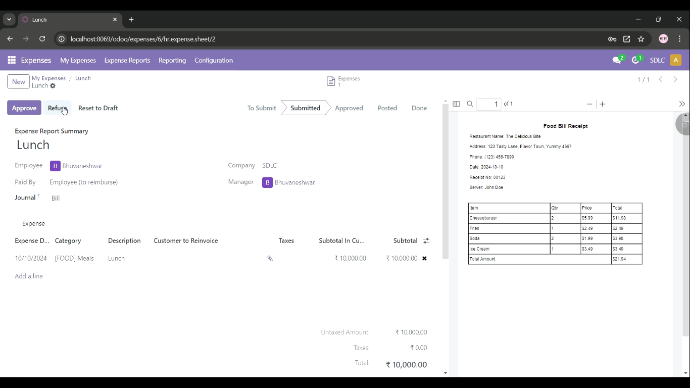Image resolution: width=690 pixels, height=388 pixels.
Task: Go to the next record arrow
Action: (675, 79)
